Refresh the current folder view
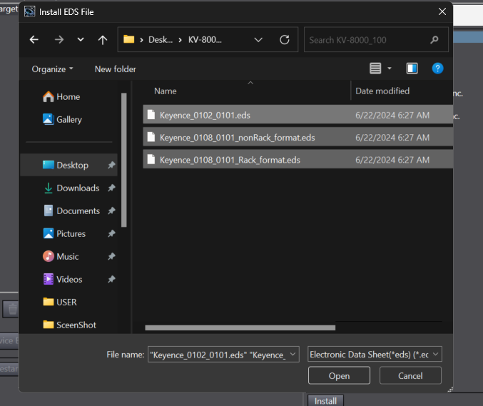The width and height of the screenshot is (483, 406). pyautogui.click(x=285, y=39)
